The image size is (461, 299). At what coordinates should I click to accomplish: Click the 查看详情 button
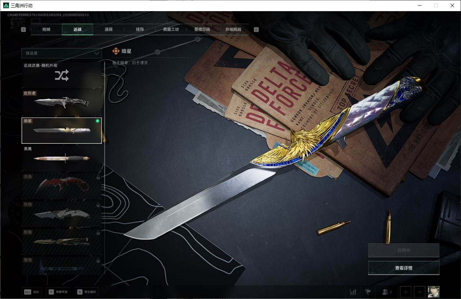coord(404,268)
